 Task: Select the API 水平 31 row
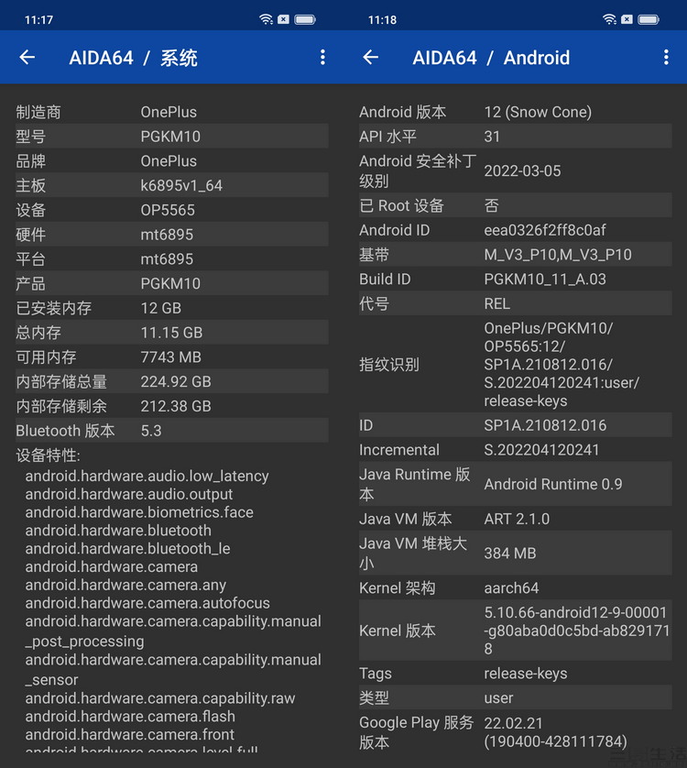[515, 137]
